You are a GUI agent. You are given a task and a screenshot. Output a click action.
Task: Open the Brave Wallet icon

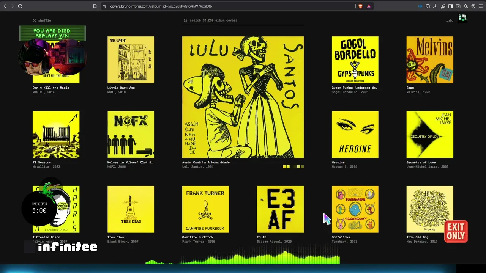pyautogui.click(x=458, y=6)
